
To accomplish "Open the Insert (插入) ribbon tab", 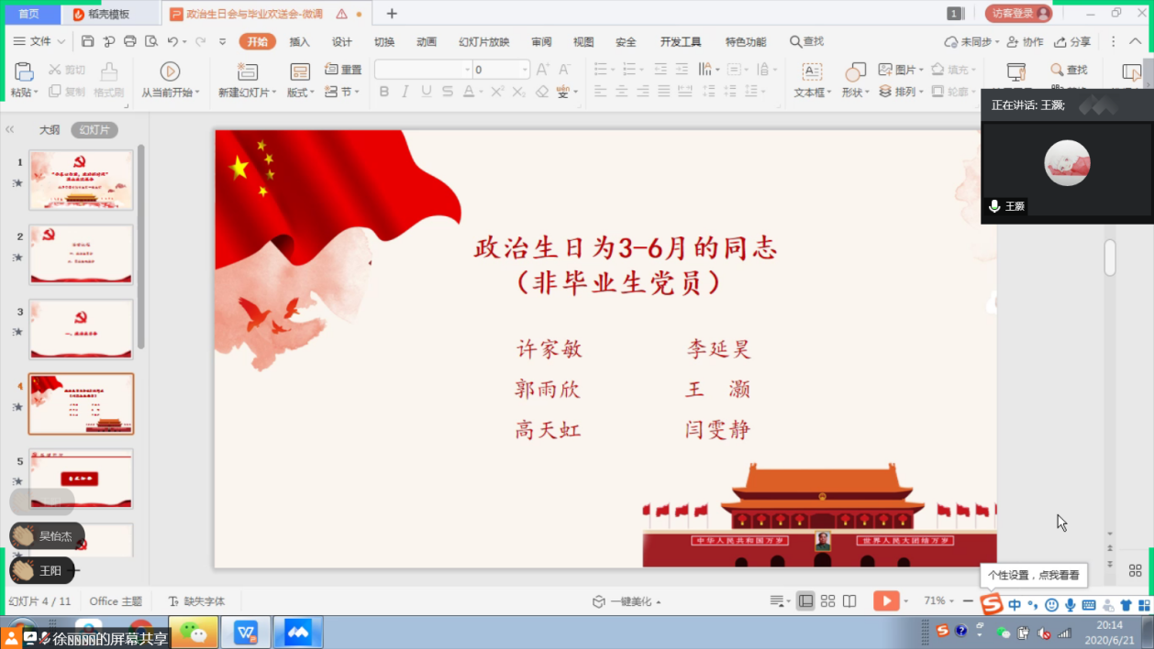I will (x=299, y=41).
